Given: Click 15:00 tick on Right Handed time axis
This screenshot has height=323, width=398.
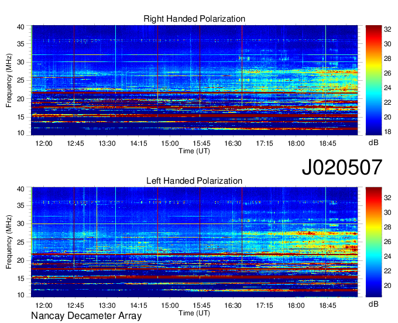Looking at the screenshot, I should 170,143.
